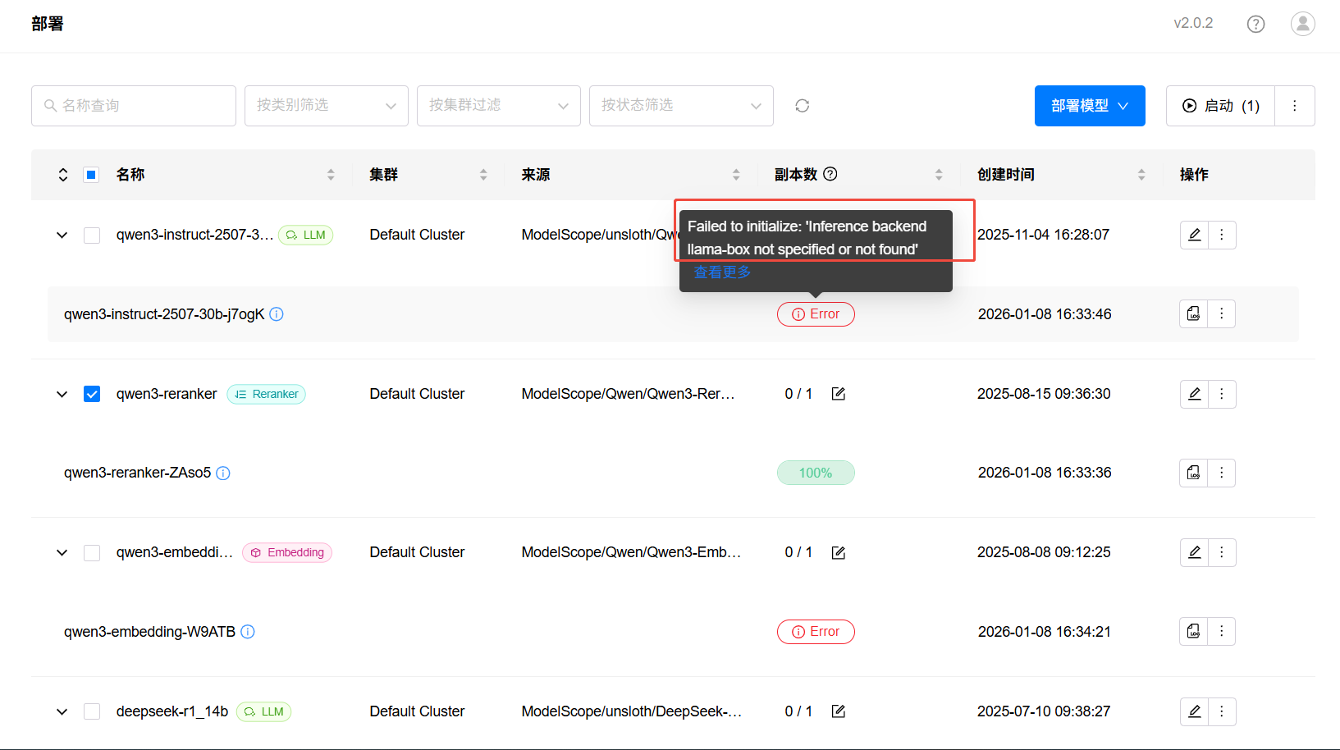Collapse the qwen3-instruct-2507 row
Viewport: 1340px width, 750px height.
tap(62, 236)
